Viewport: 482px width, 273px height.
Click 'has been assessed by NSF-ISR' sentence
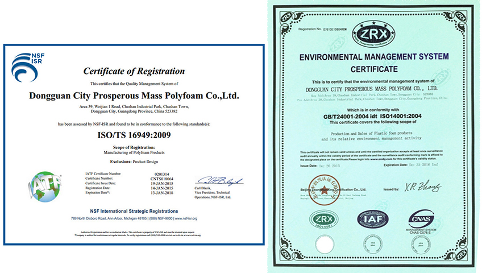click(x=134, y=124)
